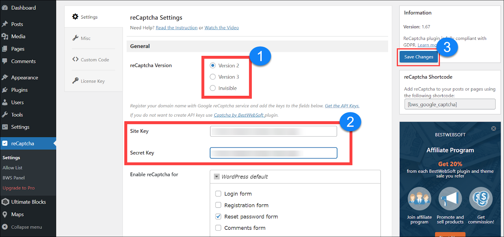Open the License Key tab
504x237 pixels.
(92, 81)
